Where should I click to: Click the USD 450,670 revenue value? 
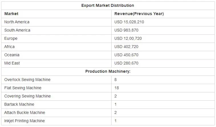(127, 55)
